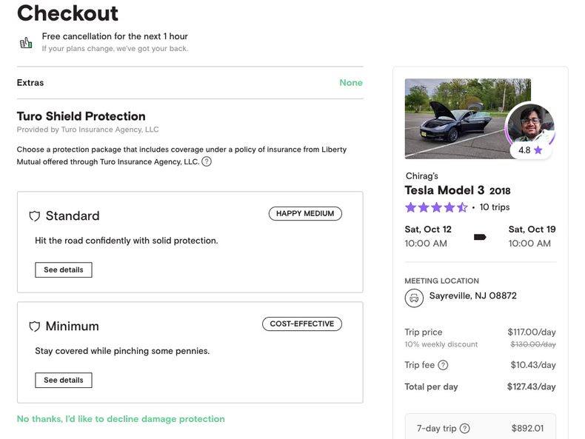Click the HAPPY MEDIUM badge
Image resolution: width=585 pixels, height=439 pixels.
pyautogui.click(x=304, y=214)
